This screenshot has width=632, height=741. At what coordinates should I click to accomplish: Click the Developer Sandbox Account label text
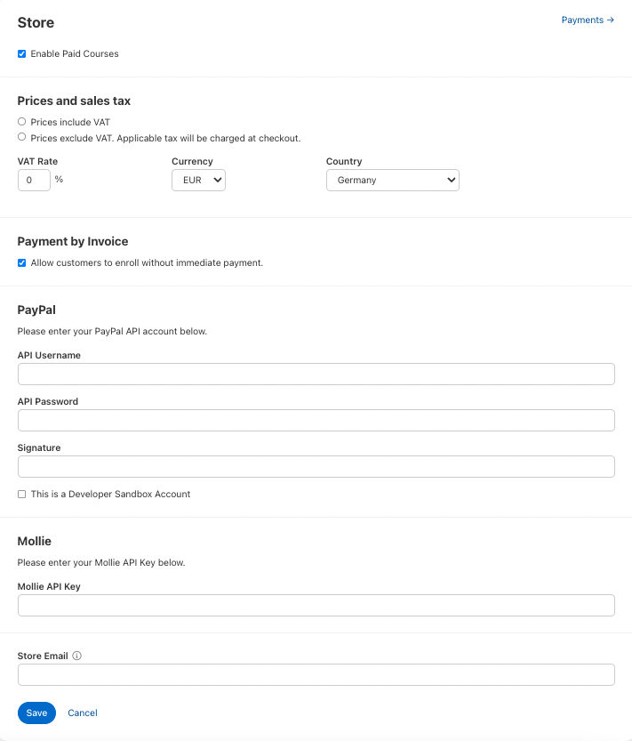coord(110,495)
